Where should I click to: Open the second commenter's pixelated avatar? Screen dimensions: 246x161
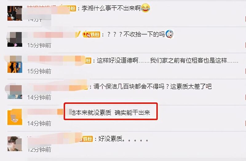[x=15, y=39]
